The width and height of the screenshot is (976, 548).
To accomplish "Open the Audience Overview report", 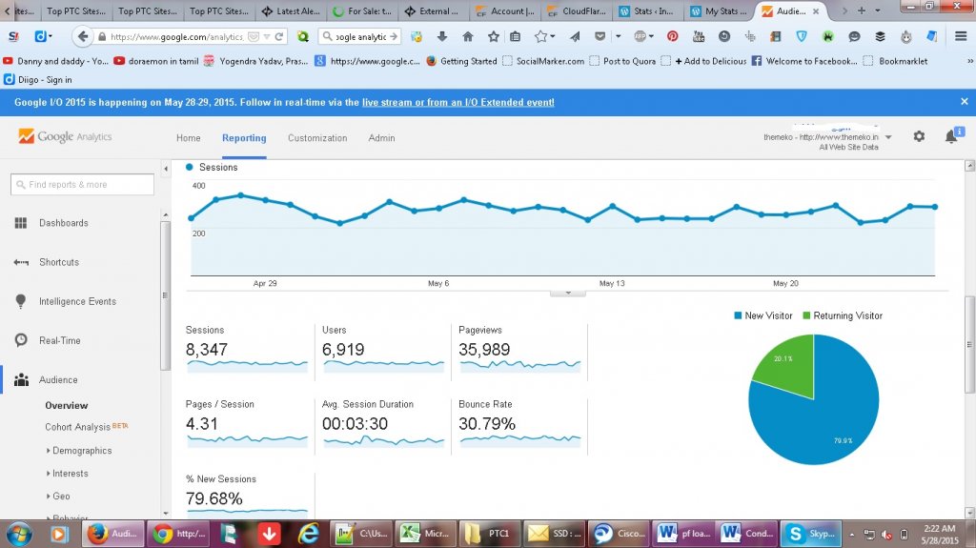I will pyautogui.click(x=66, y=405).
